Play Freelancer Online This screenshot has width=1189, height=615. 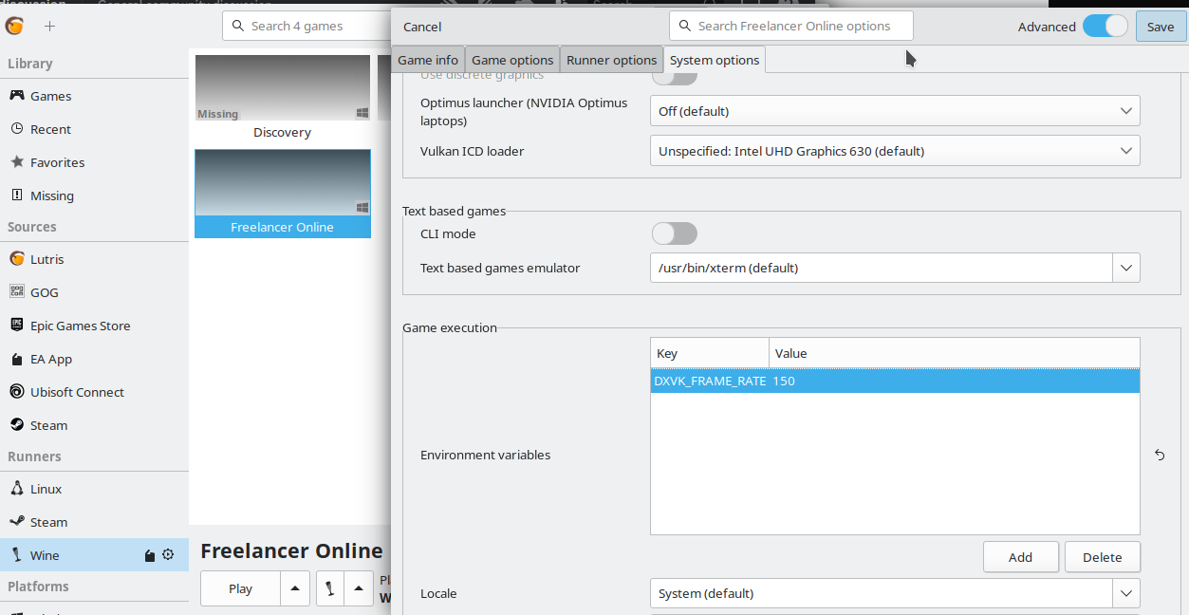241,588
